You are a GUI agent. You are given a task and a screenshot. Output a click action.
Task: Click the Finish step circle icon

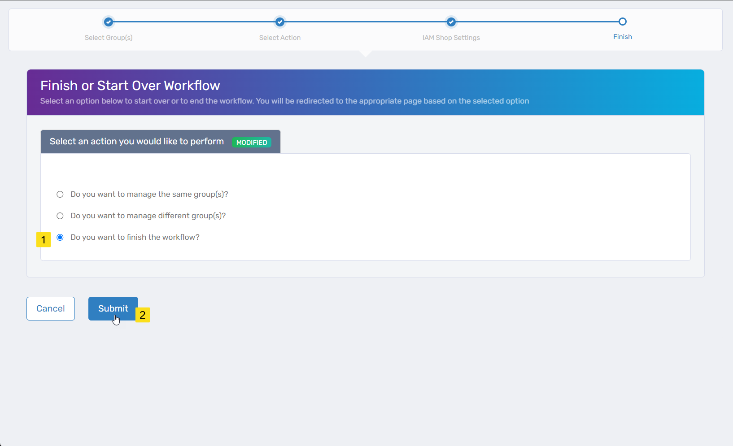tap(622, 22)
